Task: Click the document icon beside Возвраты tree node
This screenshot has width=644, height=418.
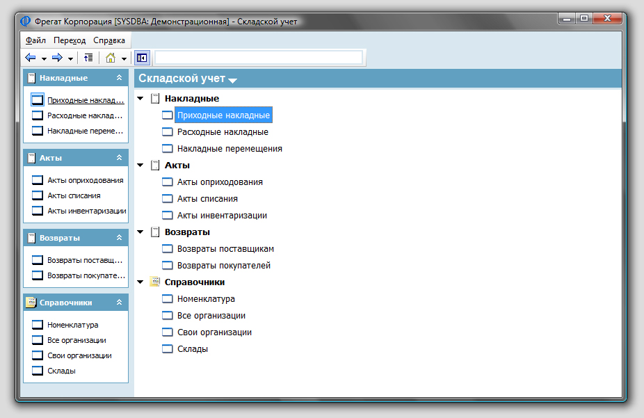Action: click(155, 232)
